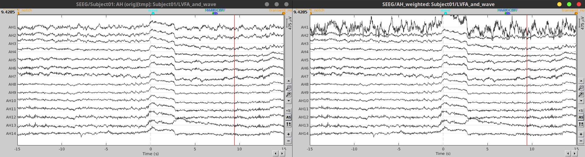Zoom out vertically in left AH (orig) window
This screenshot has height=157, width=585.
[x=289, y=88]
